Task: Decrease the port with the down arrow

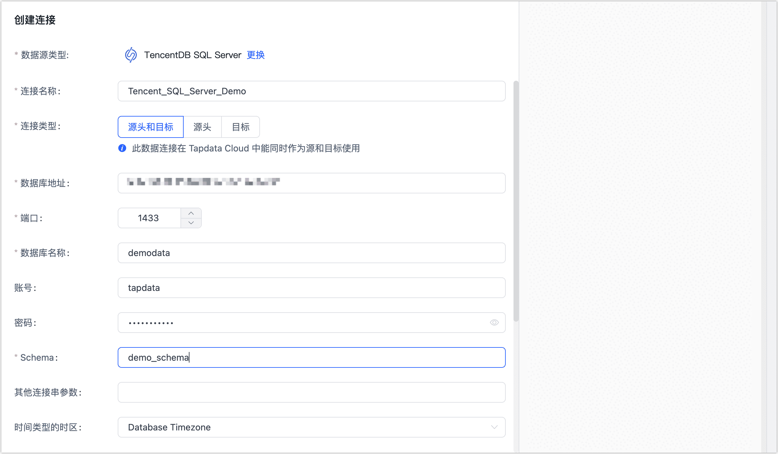Action: (191, 223)
